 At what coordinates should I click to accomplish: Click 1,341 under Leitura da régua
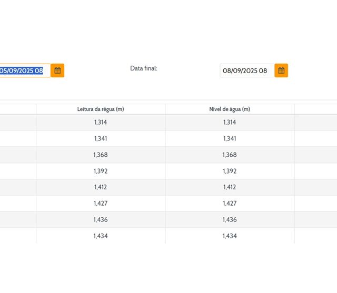pos(101,138)
